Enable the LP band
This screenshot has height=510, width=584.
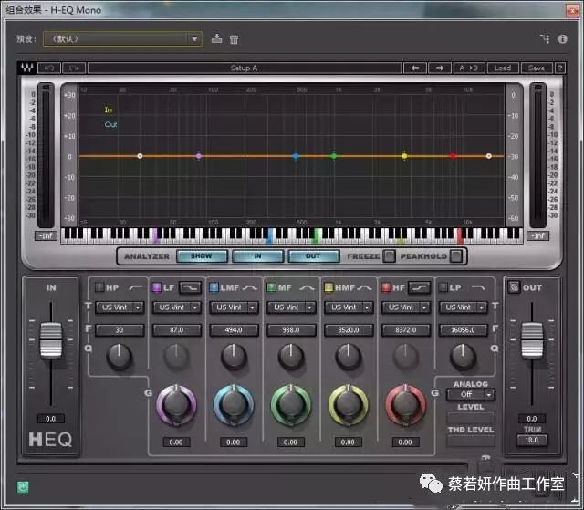point(443,287)
